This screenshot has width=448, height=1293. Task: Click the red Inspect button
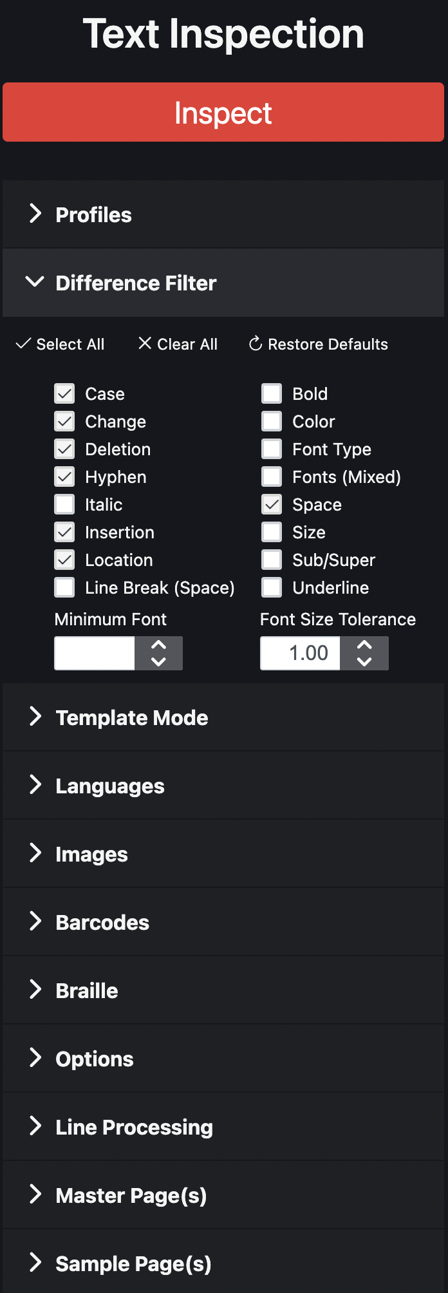pos(223,113)
